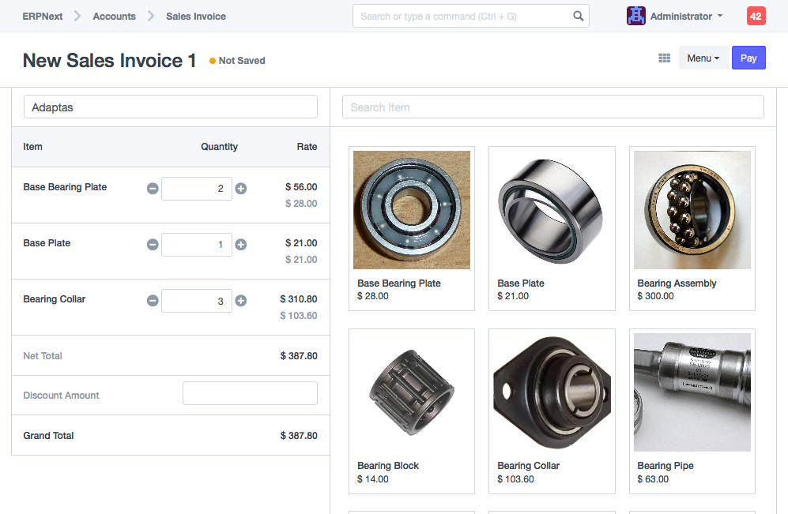Go to Accounts breadcrumb
The image size is (788, 514).
[114, 16]
